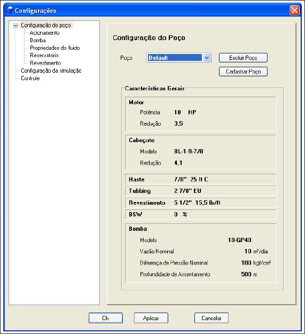This screenshot has width=305, height=334.
Task: Select the Controle tree item
Action: [x=30, y=78]
